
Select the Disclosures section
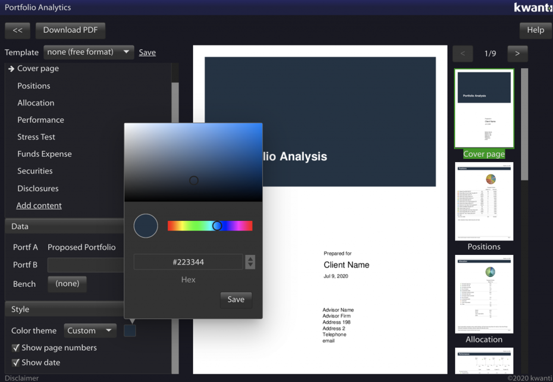pyautogui.click(x=38, y=189)
